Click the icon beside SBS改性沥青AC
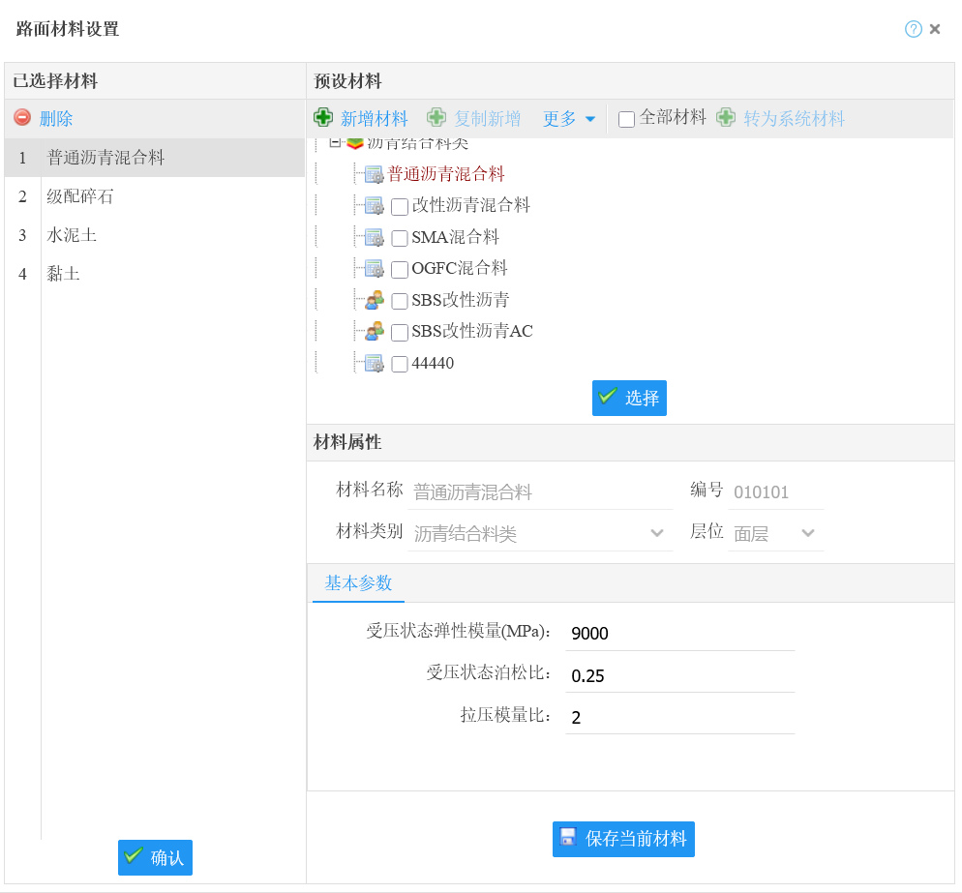Viewport: 962px width, 893px height. 375,332
